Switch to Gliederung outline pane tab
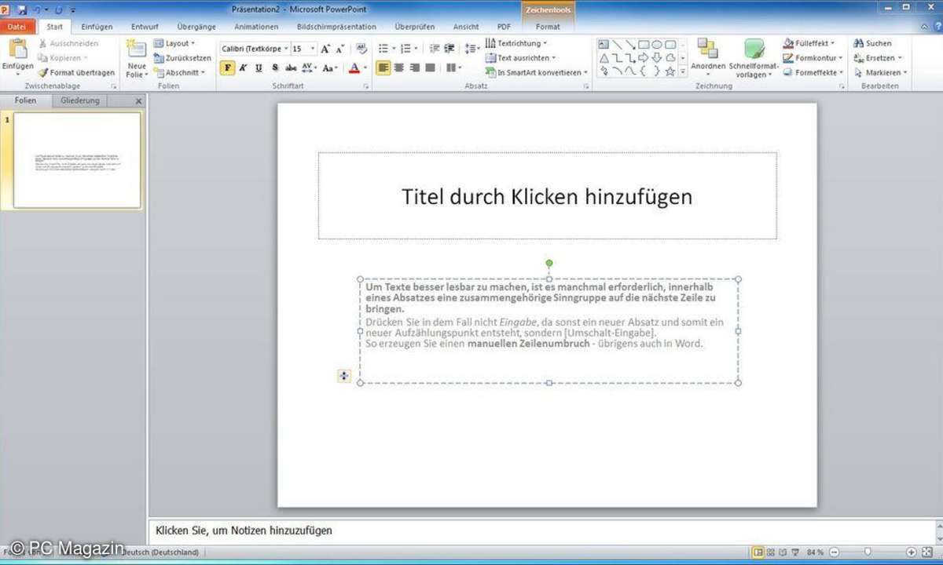The width and height of the screenshot is (943, 565). (80, 100)
